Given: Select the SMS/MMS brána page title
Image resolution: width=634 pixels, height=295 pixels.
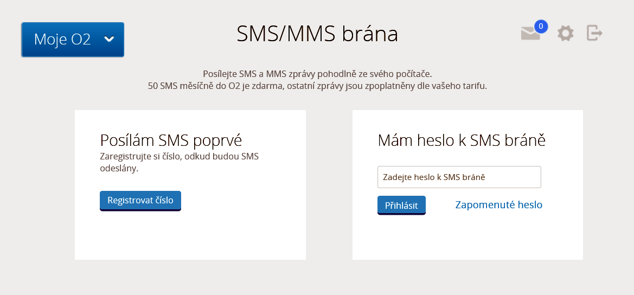Looking at the screenshot, I should tap(317, 34).
